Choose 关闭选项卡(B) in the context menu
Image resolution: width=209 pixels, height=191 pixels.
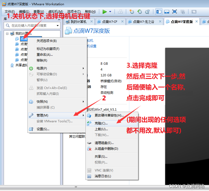57,41
